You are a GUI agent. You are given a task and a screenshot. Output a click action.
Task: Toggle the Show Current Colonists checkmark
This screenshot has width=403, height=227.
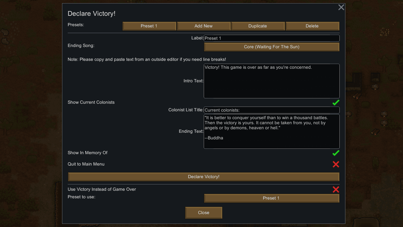pyautogui.click(x=336, y=102)
